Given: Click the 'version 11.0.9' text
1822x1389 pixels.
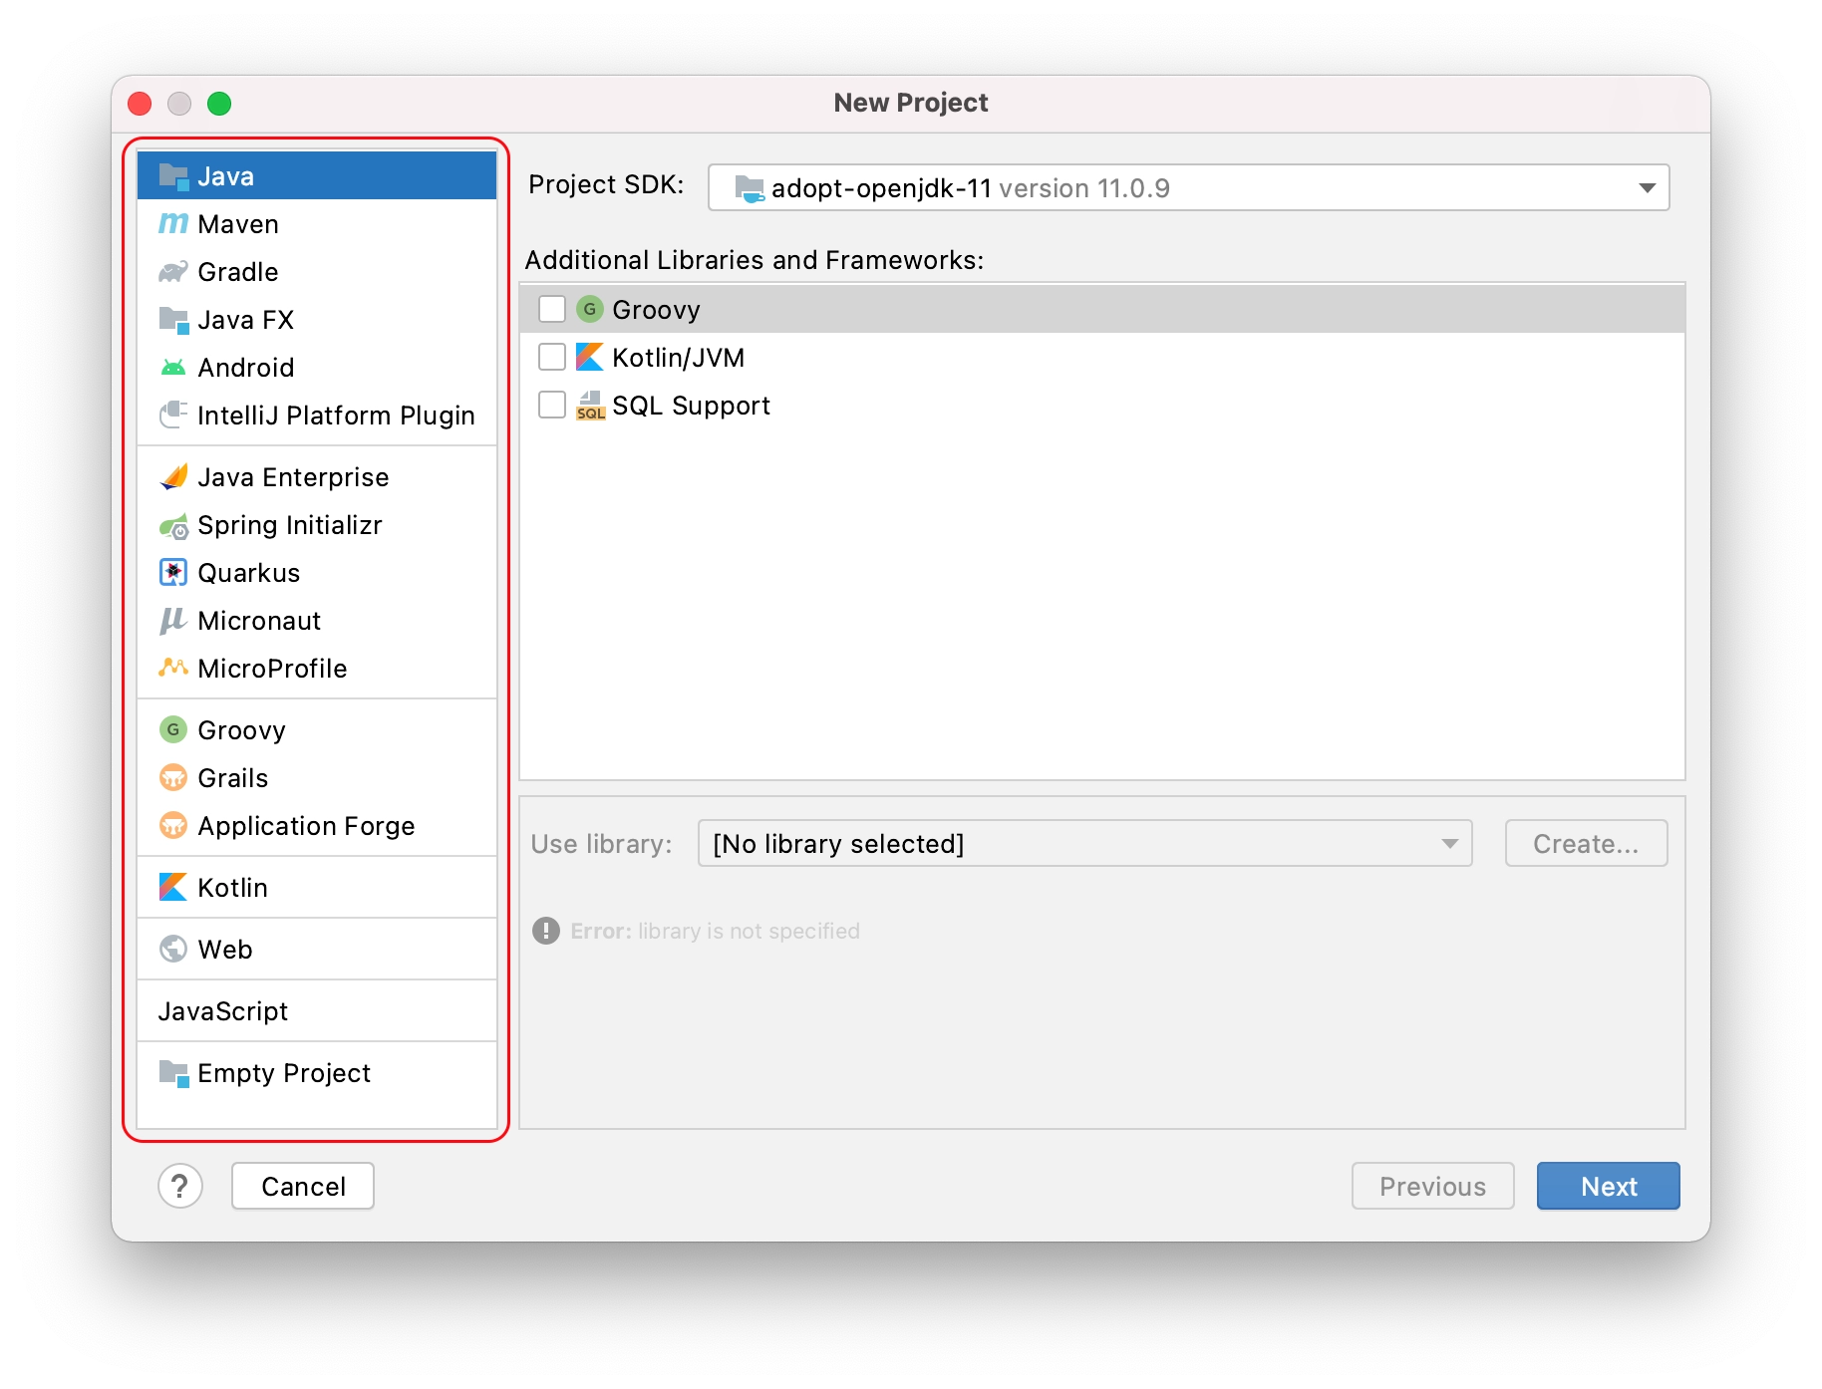Looking at the screenshot, I should (x=1084, y=187).
